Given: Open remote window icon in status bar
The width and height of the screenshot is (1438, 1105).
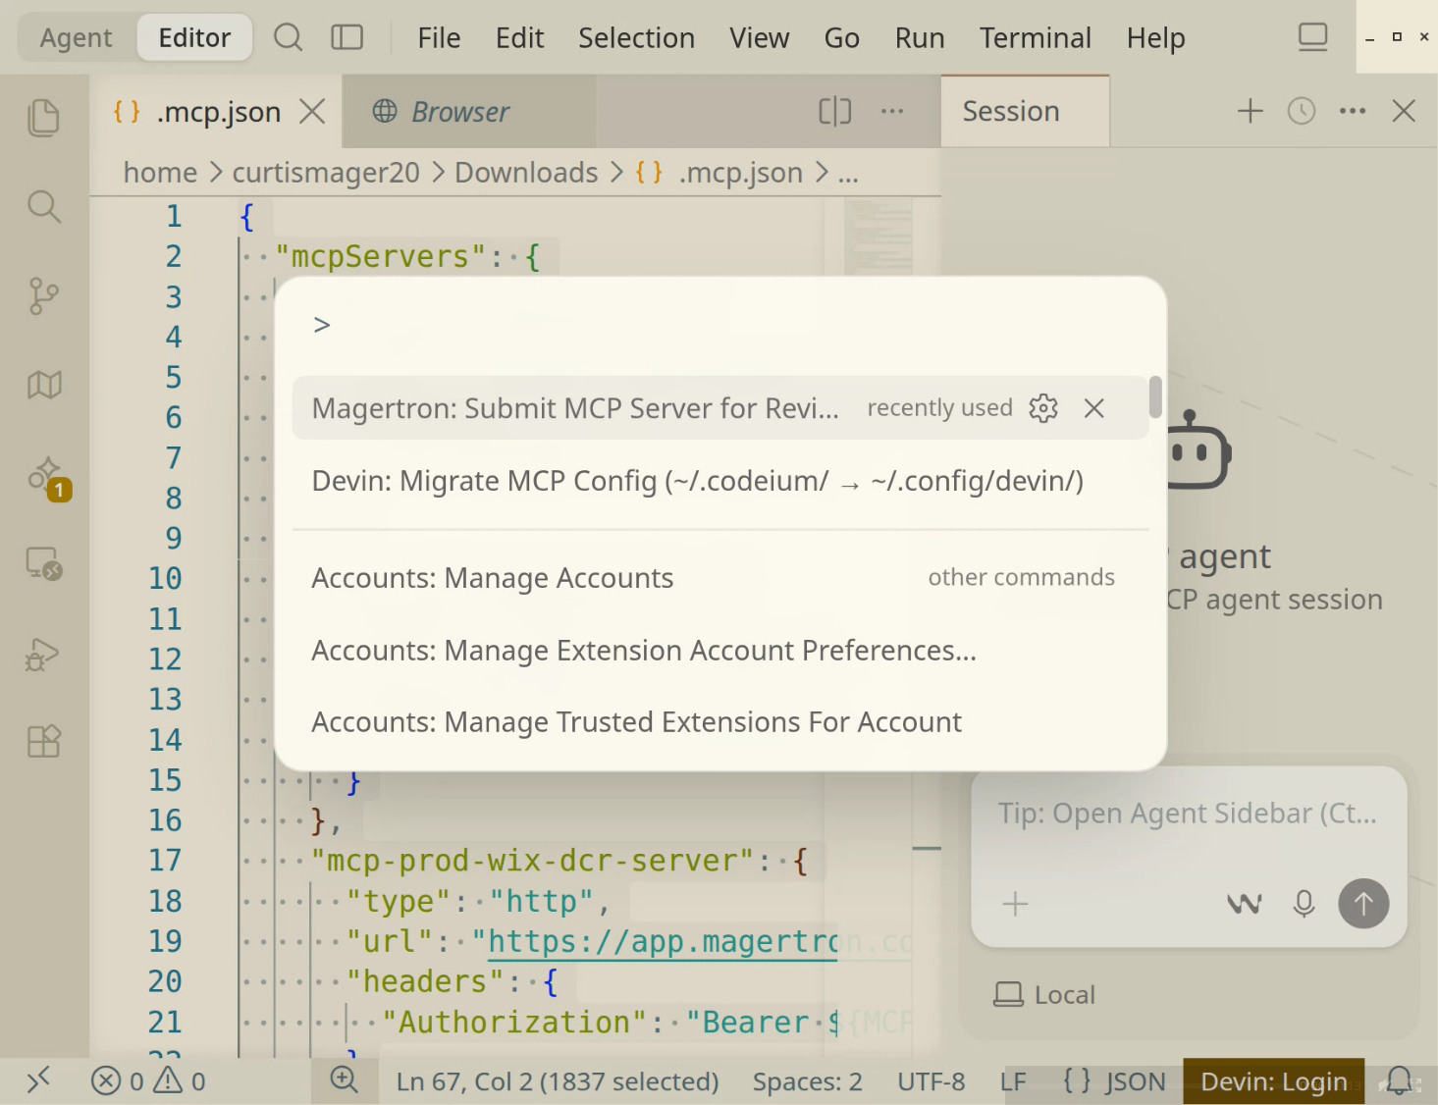Looking at the screenshot, I should coord(38,1081).
